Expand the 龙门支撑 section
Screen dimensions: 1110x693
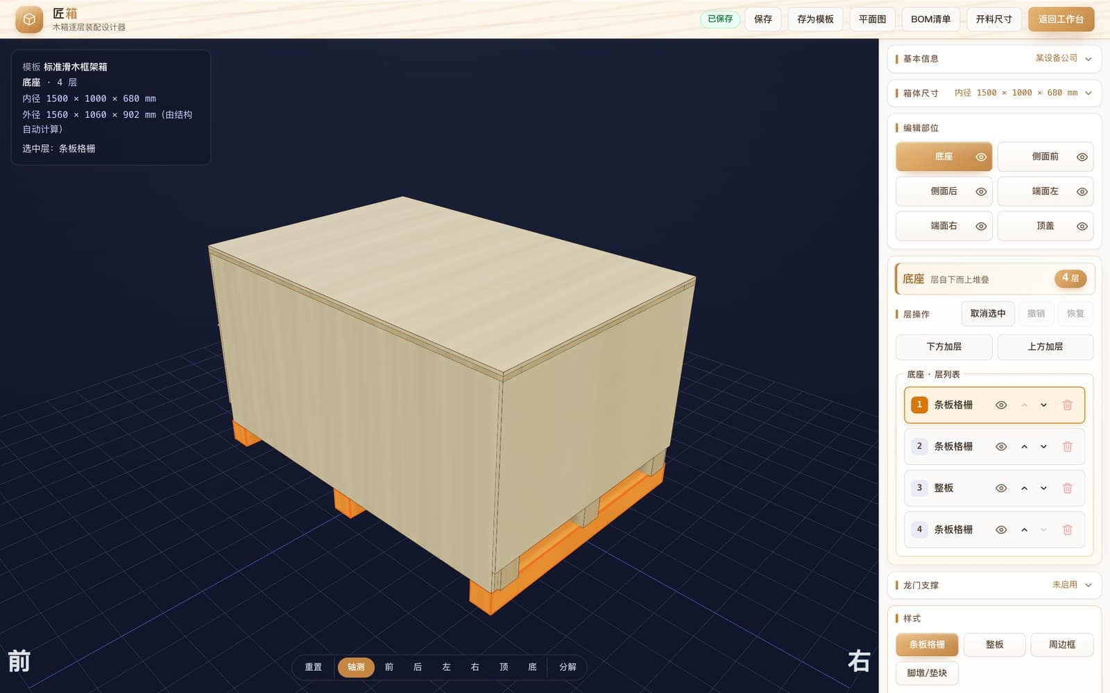[x=994, y=585]
